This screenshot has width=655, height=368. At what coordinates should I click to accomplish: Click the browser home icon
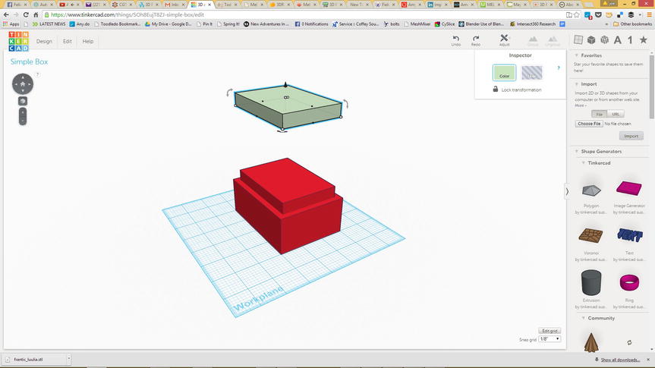[x=36, y=14]
